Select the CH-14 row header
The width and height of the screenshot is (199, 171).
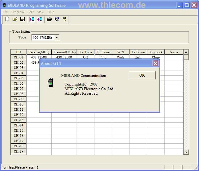click(18, 125)
